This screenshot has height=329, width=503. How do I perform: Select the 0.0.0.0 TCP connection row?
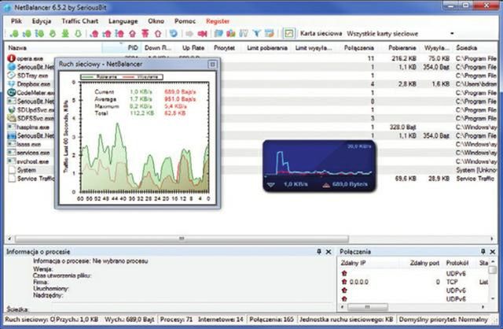coord(414,282)
